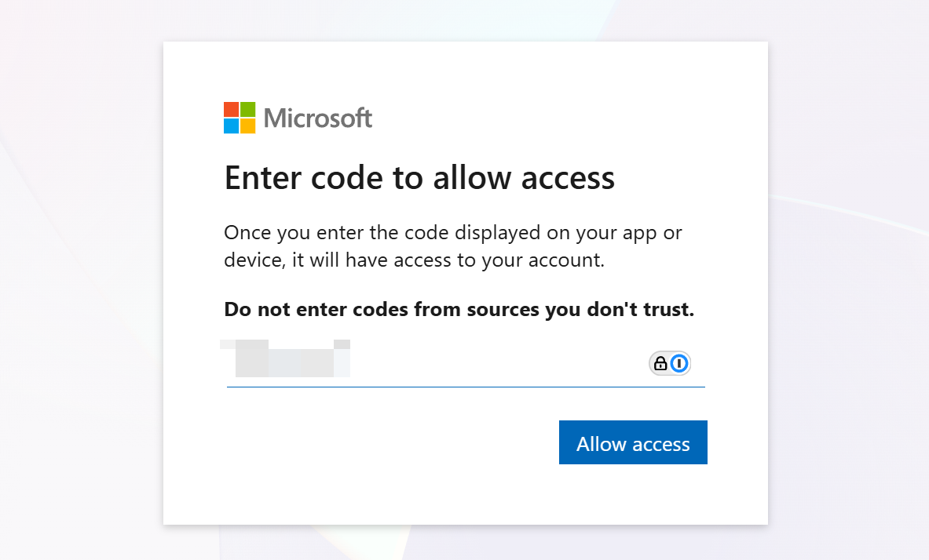
Task: Open the 1Password icon in the code field
Action: [679, 363]
